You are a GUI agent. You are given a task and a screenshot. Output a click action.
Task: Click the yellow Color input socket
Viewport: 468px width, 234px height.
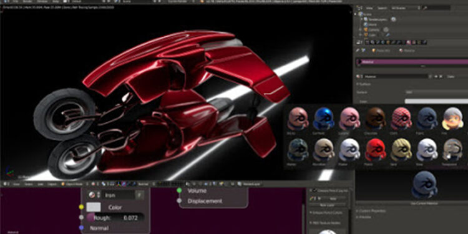coord(81,207)
